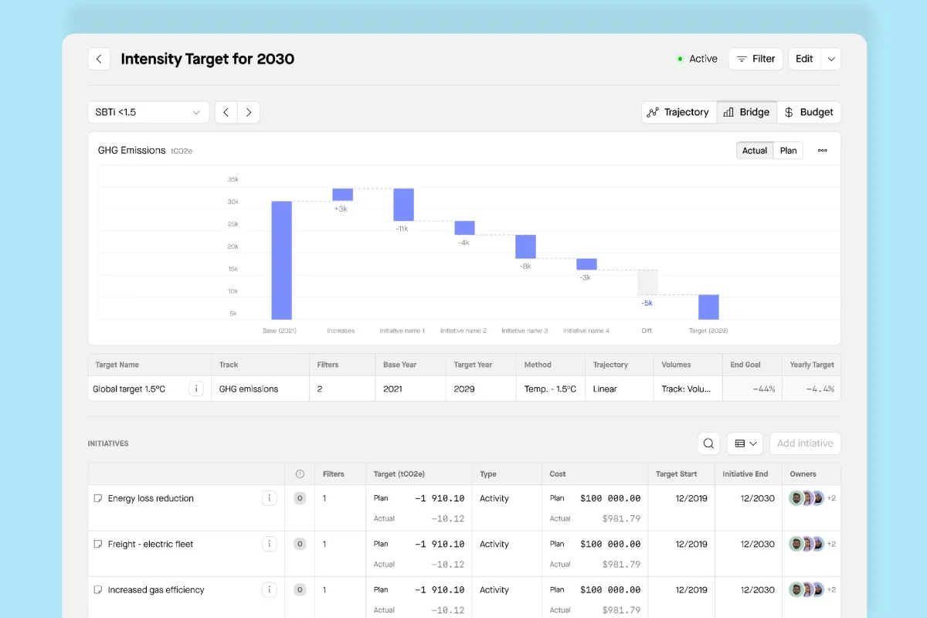Click the Add initiative button

click(x=805, y=443)
